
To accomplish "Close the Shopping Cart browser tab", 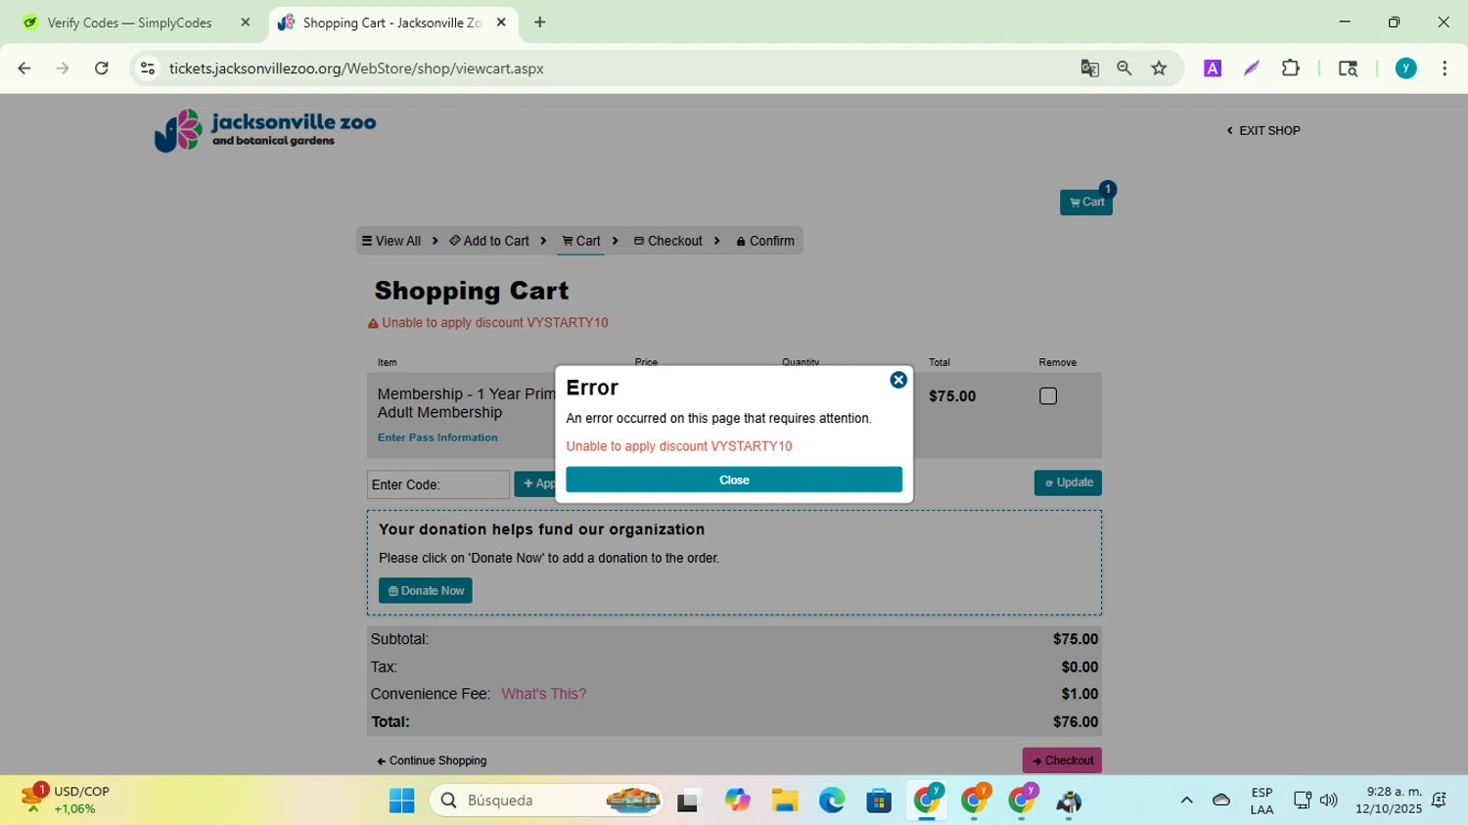I will tap(501, 23).
